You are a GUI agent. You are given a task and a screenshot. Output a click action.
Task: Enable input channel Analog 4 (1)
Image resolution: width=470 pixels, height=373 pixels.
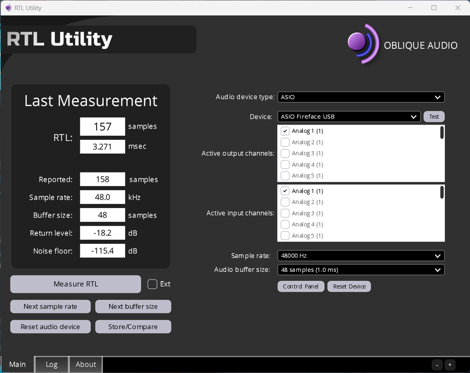(285, 225)
